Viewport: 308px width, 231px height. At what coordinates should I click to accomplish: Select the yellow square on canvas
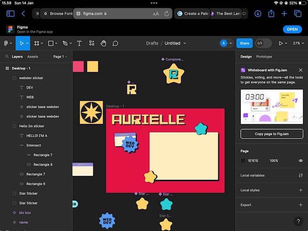click(92, 66)
